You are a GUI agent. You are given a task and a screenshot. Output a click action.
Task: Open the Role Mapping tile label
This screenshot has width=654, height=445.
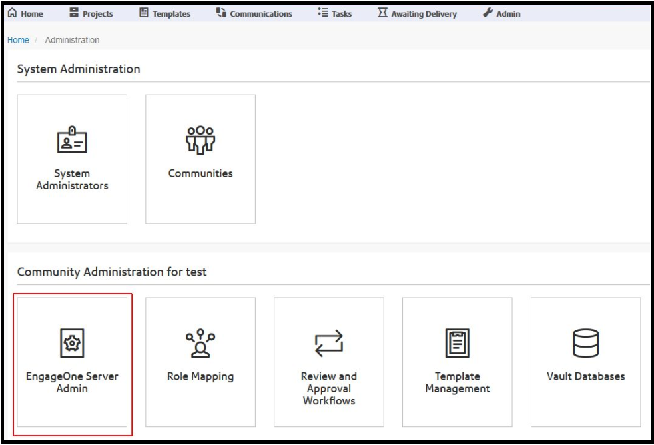tap(200, 376)
